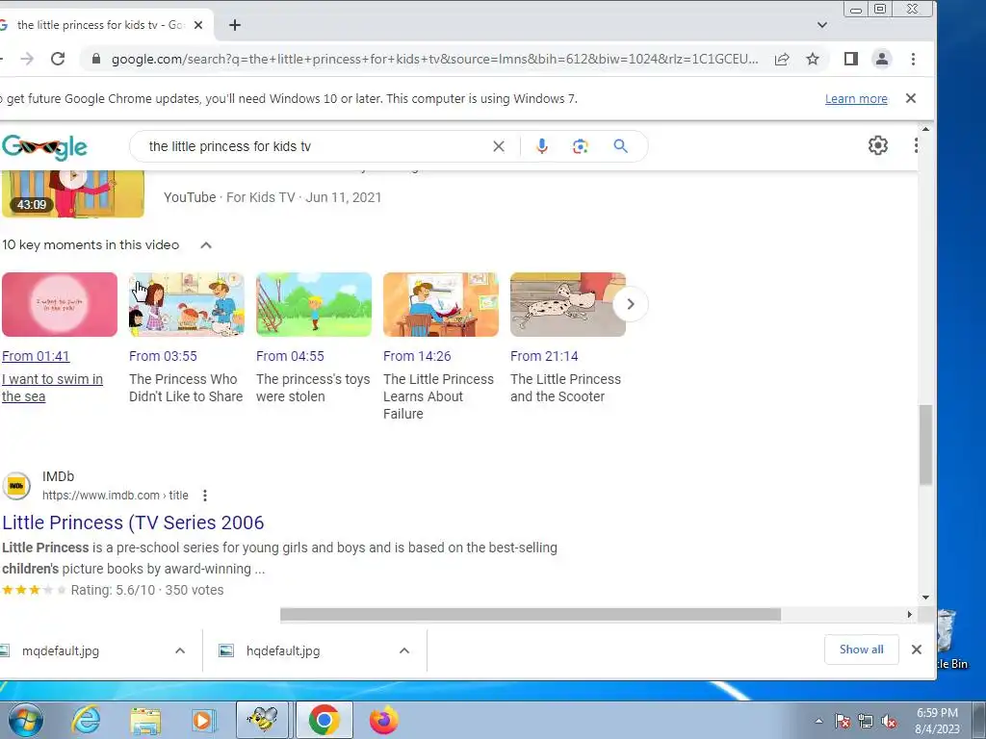View site information via the lock icon
986x739 pixels.
95,59
